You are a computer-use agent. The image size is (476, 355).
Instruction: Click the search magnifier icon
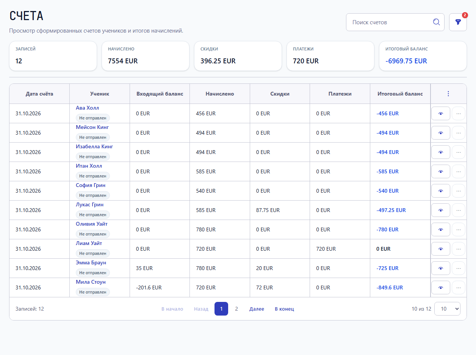point(436,22)
